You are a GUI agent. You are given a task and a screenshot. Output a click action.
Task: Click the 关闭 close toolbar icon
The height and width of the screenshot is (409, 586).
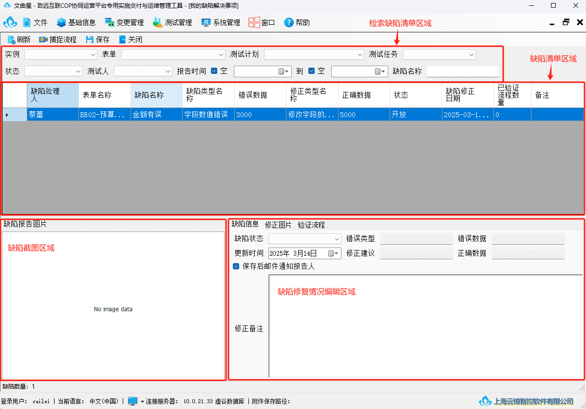(122, 40)
